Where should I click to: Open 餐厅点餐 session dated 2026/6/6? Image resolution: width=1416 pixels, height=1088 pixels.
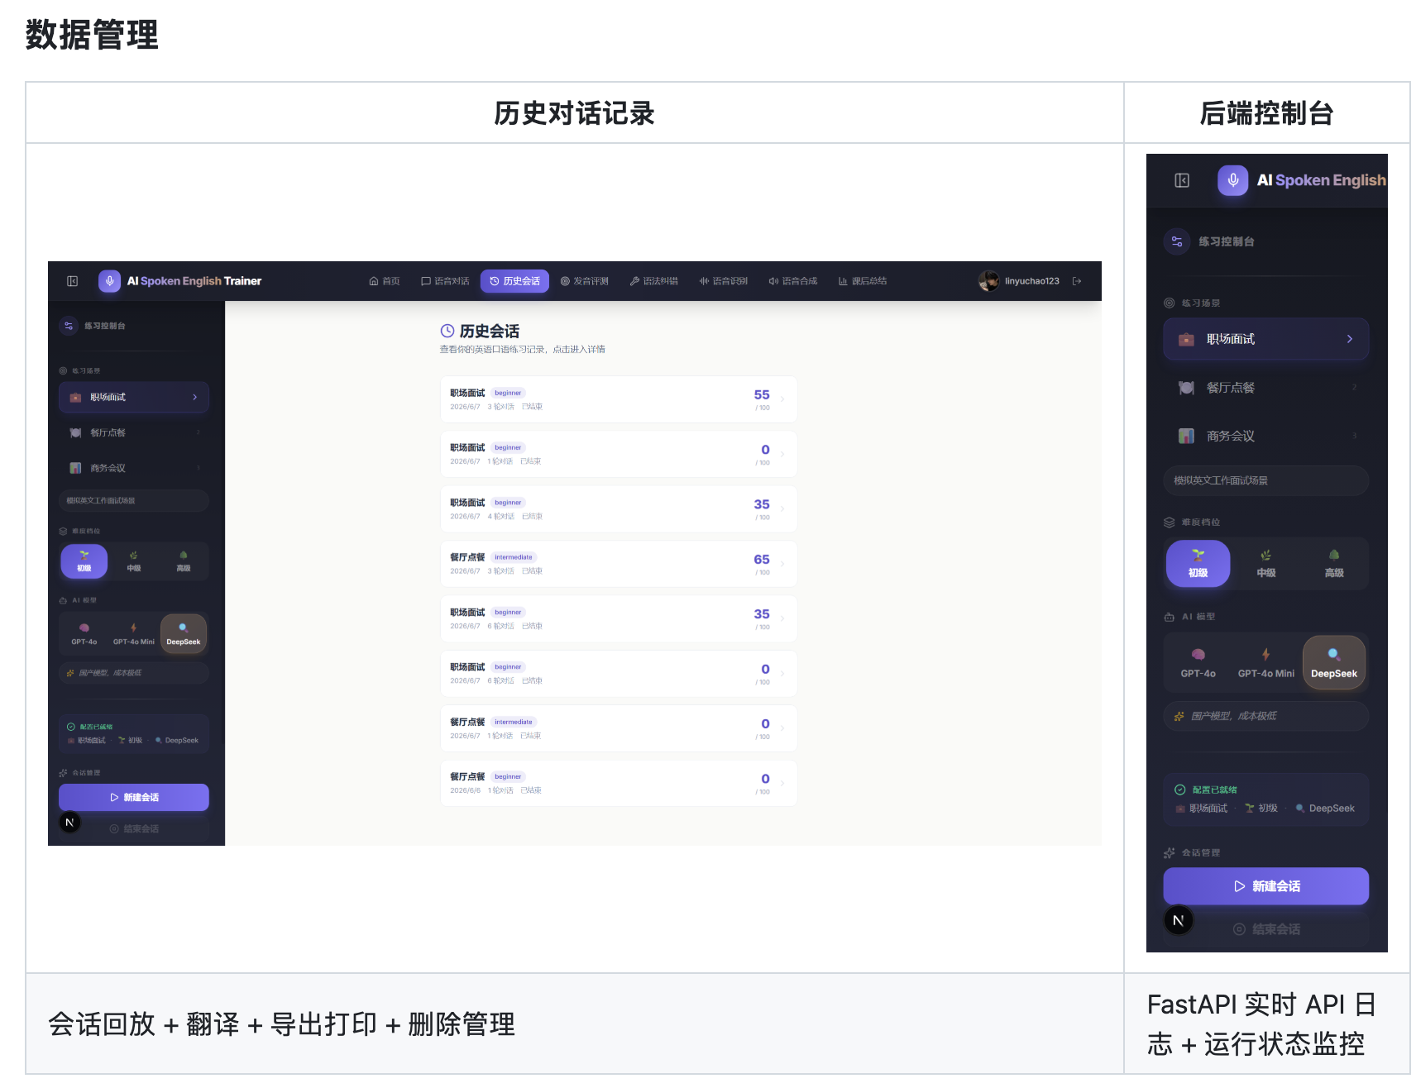click(x=619, y=783)
